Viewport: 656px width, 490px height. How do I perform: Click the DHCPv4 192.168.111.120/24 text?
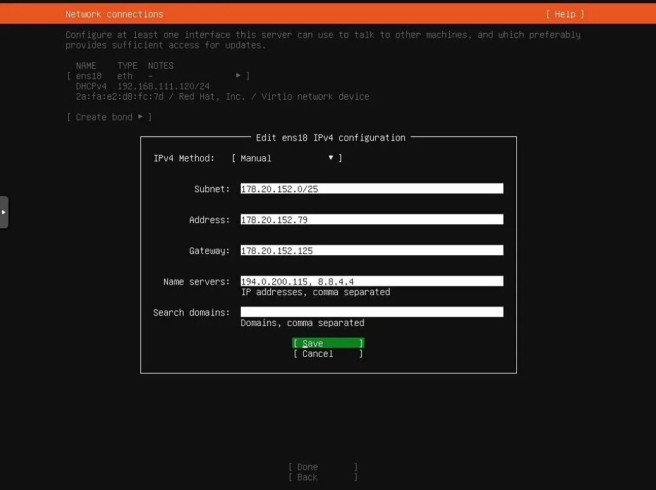tap(142, 86)
